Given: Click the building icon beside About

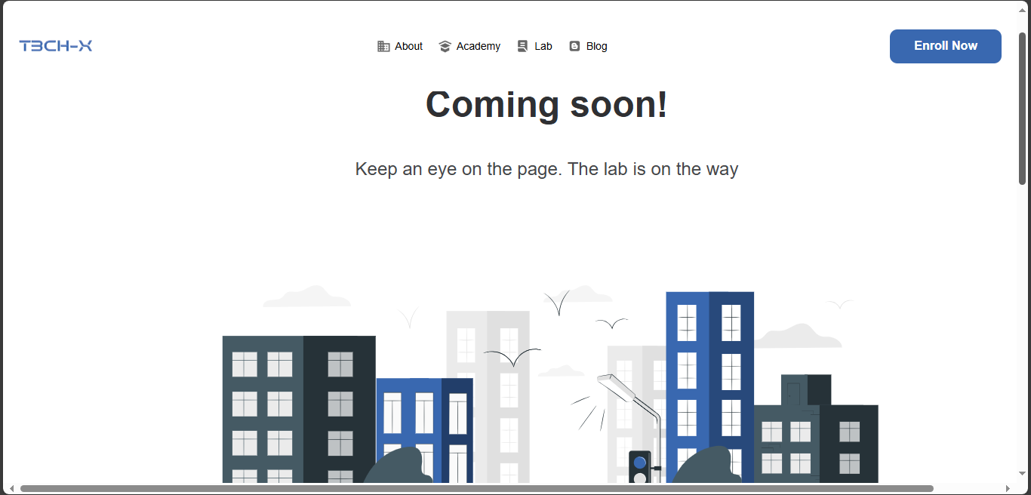Looking at the screenshot, I should (383, 46).
